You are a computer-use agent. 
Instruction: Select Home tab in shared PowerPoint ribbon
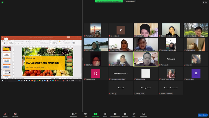point(6,39)
